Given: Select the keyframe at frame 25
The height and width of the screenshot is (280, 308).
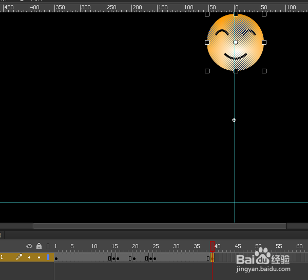Looking at the screenshot, I should [x=155, y=258].
